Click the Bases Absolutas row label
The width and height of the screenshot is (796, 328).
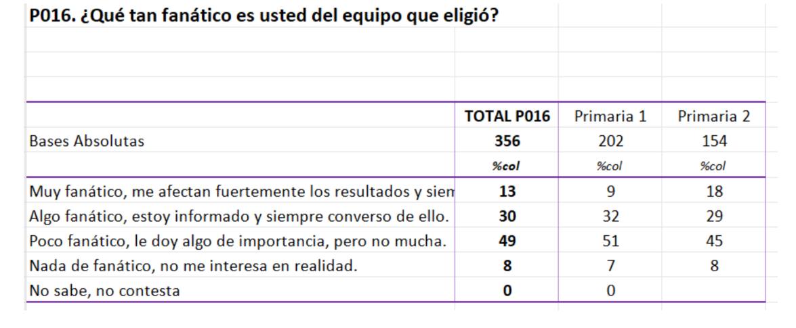point(87,141)
